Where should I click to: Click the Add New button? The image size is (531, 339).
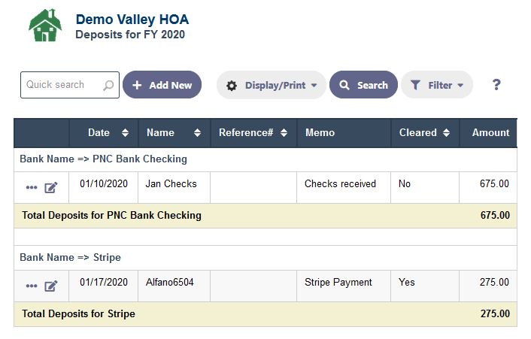click(162, 85)
